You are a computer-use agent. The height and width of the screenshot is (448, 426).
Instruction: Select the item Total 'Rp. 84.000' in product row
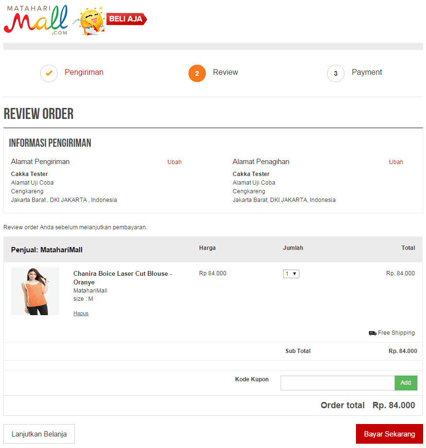(x=401, y=273)
